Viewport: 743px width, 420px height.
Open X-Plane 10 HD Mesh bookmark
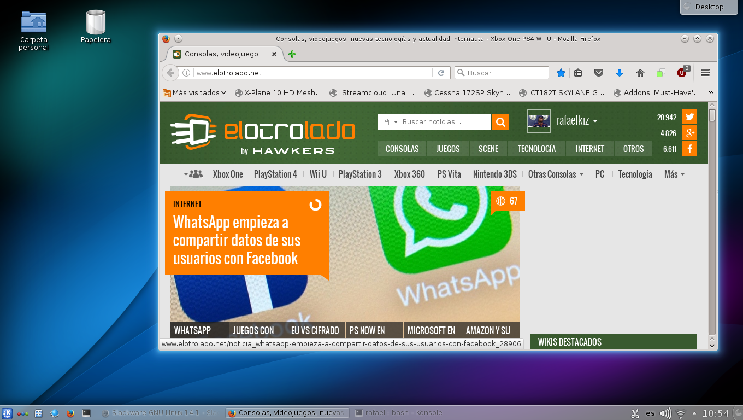pyautogui.click(x=278, y=93)
